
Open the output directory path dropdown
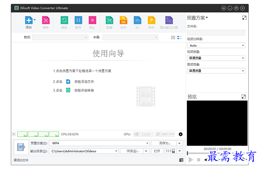[x=83, y=151]
